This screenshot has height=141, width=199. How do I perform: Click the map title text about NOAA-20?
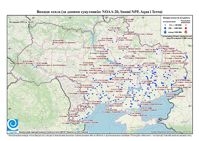(99, 12)
